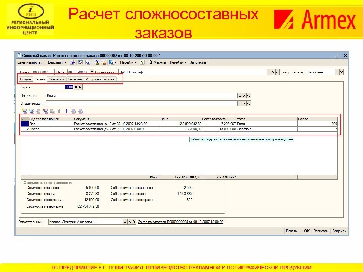Open the Спецификация selection with the ellipsis button
363x272 pixels.
240,103
